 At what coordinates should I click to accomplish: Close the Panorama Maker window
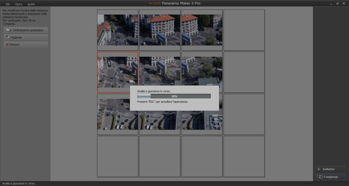pos(344,3)
